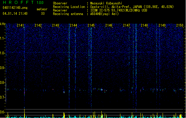Click the HROFFT 1.0.0 title text

point(23,2)
